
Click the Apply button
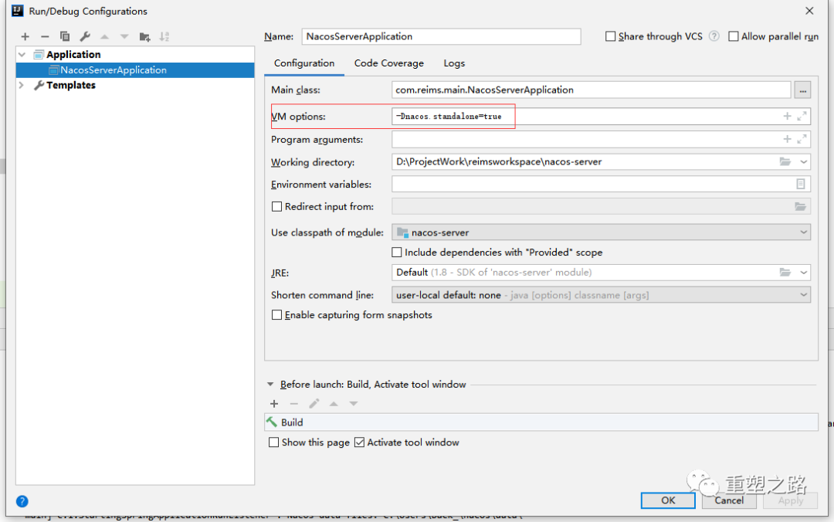click(x=791, y=500)
